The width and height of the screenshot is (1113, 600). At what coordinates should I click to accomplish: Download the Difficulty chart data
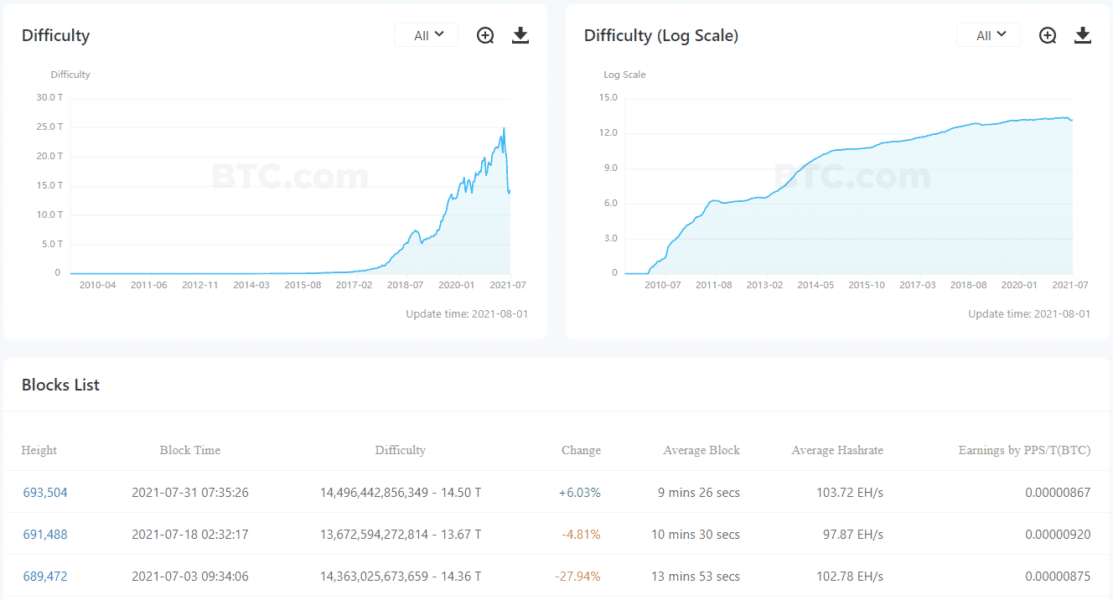pos(520,35)
